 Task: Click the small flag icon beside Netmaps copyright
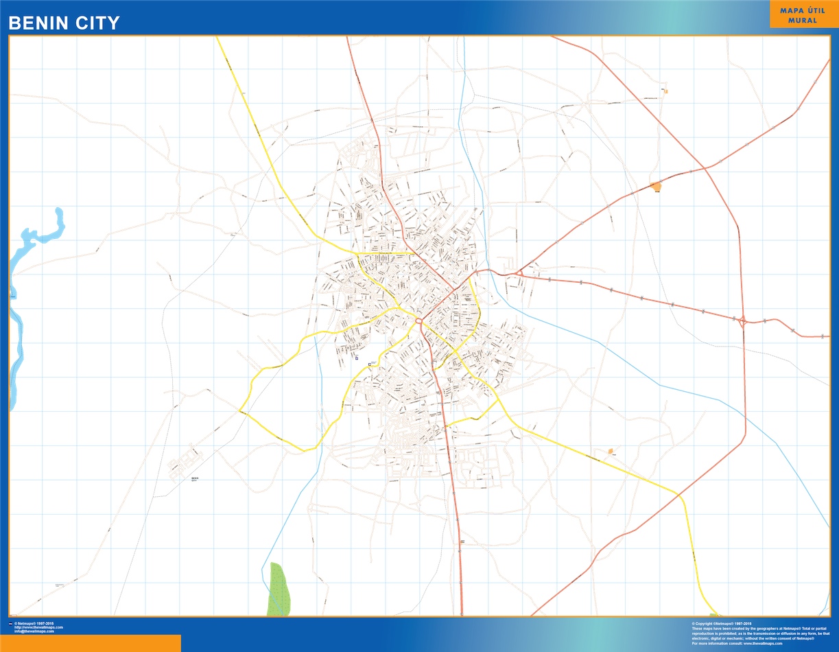[x=10, y=623]
